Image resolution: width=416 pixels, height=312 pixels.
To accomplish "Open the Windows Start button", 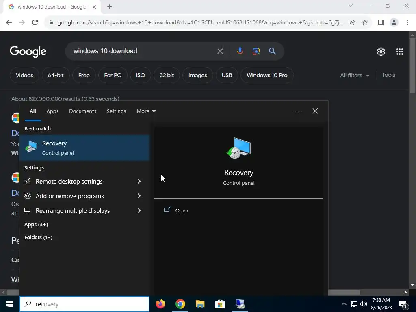I will pyautogui.click(x=10, y=304).
